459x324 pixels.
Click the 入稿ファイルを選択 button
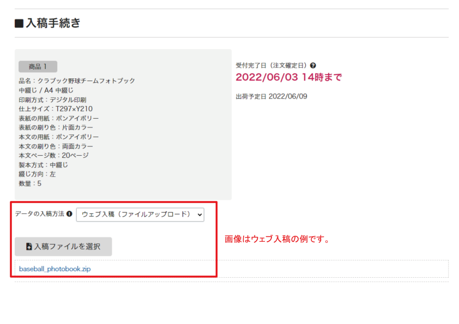pyautogui.click(x=63, y=247)
